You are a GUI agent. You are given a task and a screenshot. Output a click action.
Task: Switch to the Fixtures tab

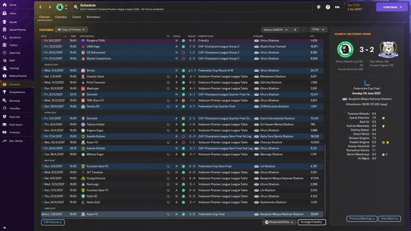tap(44, 17)
